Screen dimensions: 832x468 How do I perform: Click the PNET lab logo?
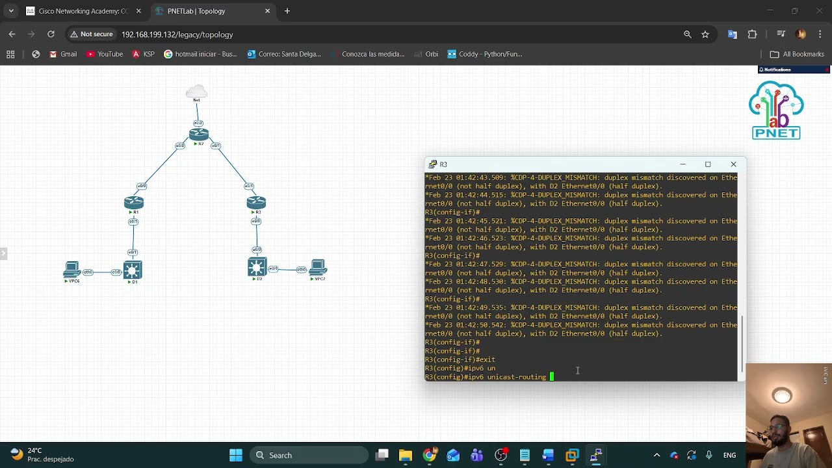(776, 110)
